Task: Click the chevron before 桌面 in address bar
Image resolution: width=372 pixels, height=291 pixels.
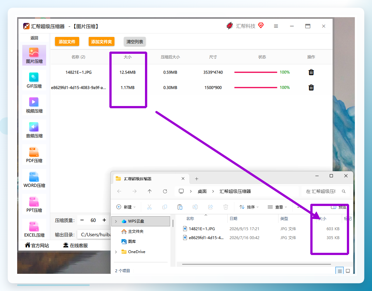Action: 191,191
